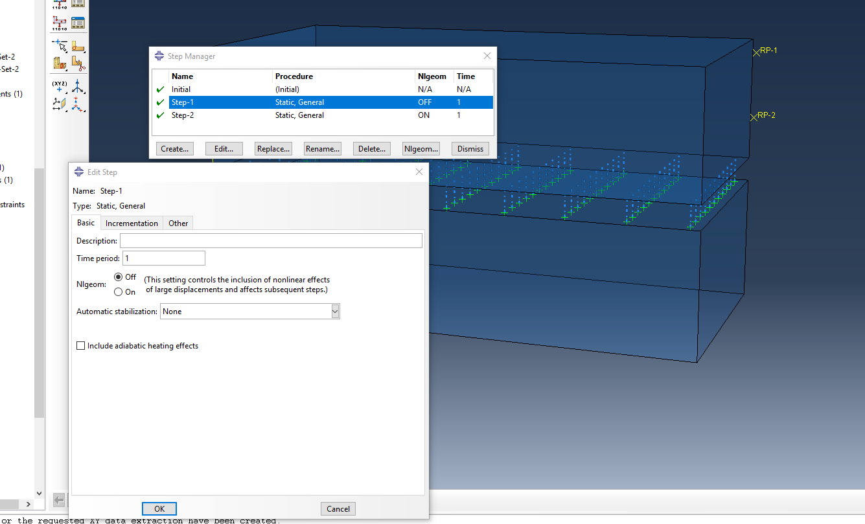This screenshot has height=524, width=865.
Task: Click the Procedure column header
Action: (343, 76)
